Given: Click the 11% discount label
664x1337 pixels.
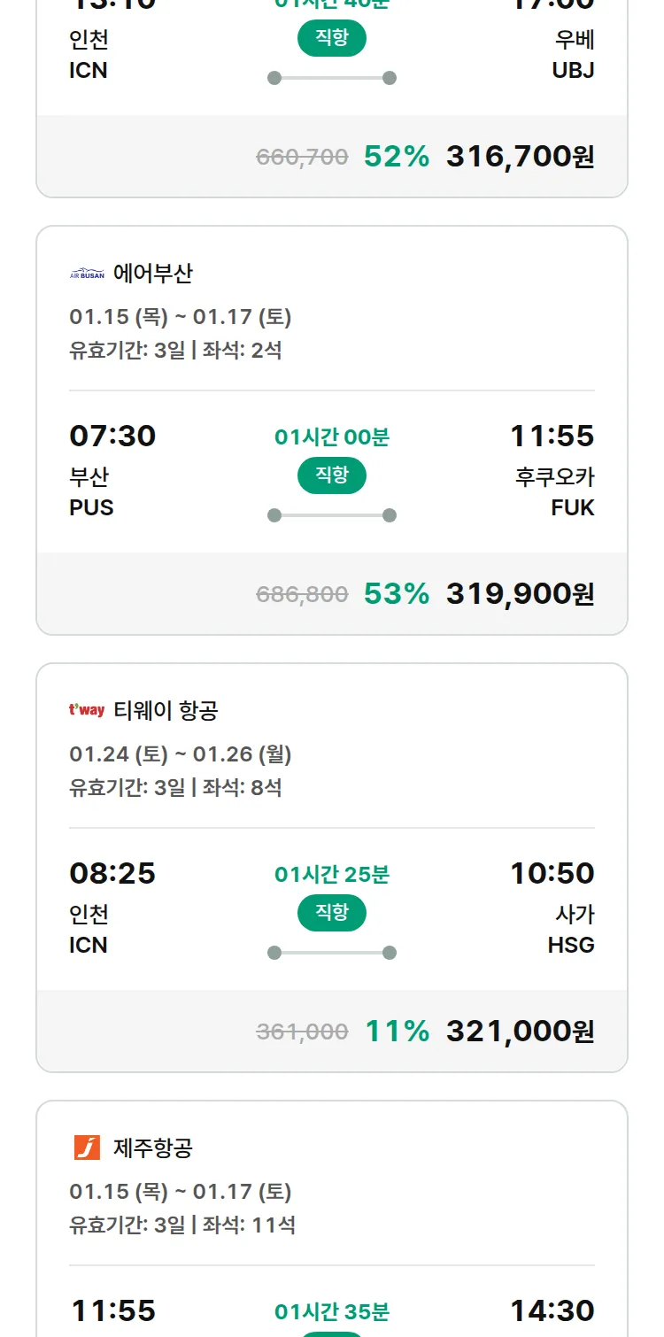Looking at the screenshot, I should point(397,1031).
